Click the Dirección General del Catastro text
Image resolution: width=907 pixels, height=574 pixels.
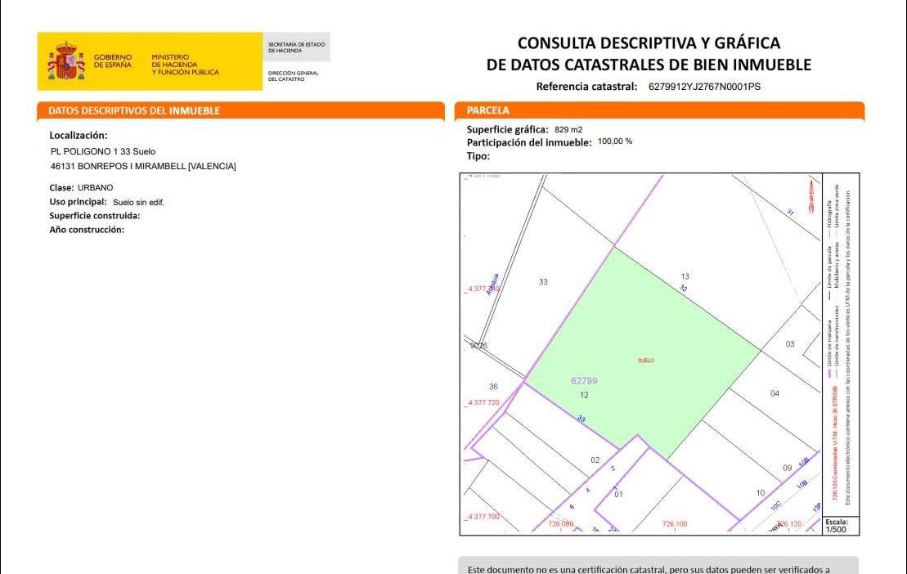(293, 76)
